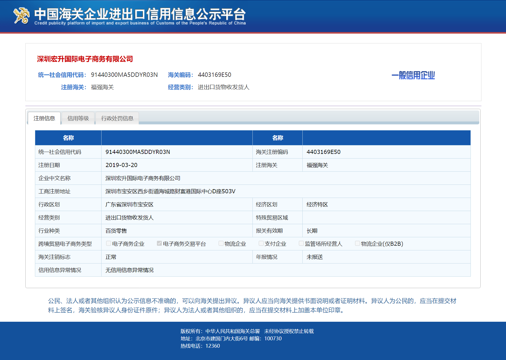Image resolution: width=506 pixels, height=360 pixels.
Task: Toggle the 电子商务企业 checkbox
Action: 109,243
